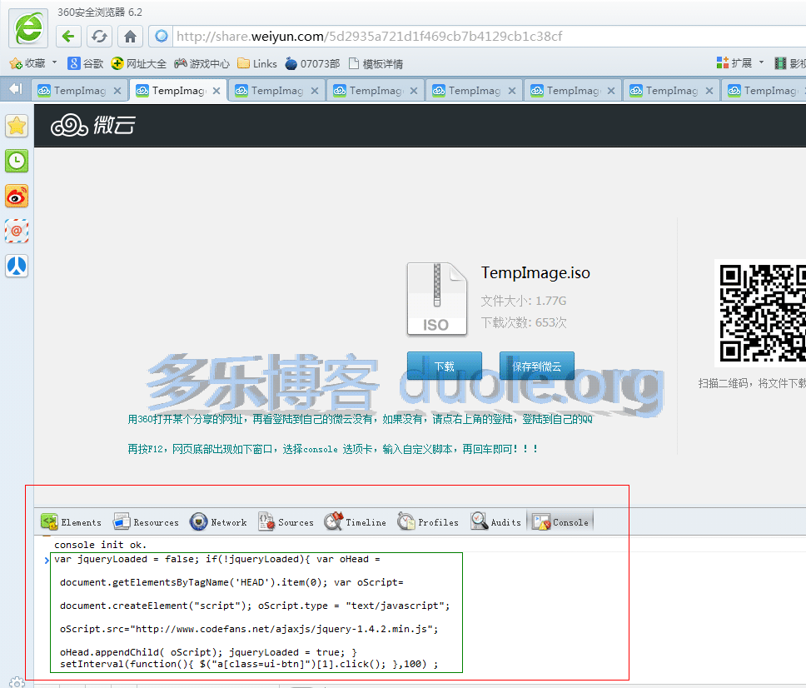Open the Sources devtools panel
Screen dimensions: 806x688
286,522
